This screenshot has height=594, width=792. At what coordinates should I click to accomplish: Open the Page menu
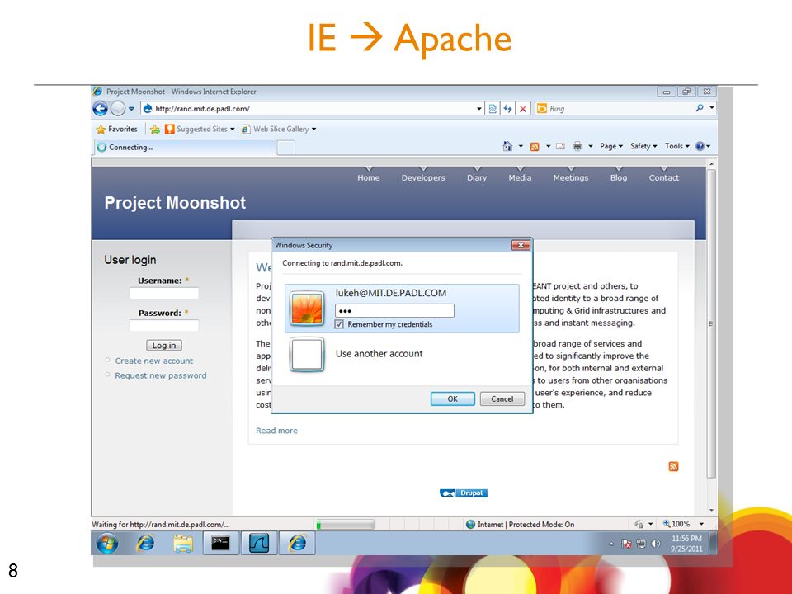tap(611, 147)
